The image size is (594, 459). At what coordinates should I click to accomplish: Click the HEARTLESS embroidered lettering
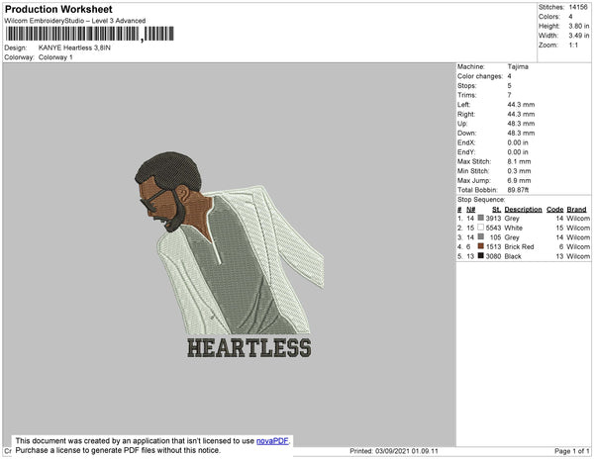coord(249,348)
